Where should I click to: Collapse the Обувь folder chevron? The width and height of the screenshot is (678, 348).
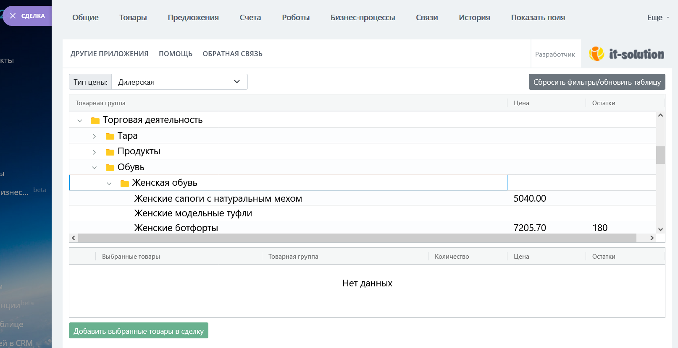coord(95,168)
